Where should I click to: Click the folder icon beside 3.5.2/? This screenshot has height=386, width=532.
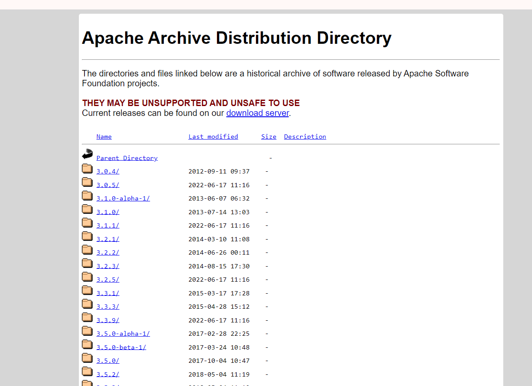click(x=87, y=371)
